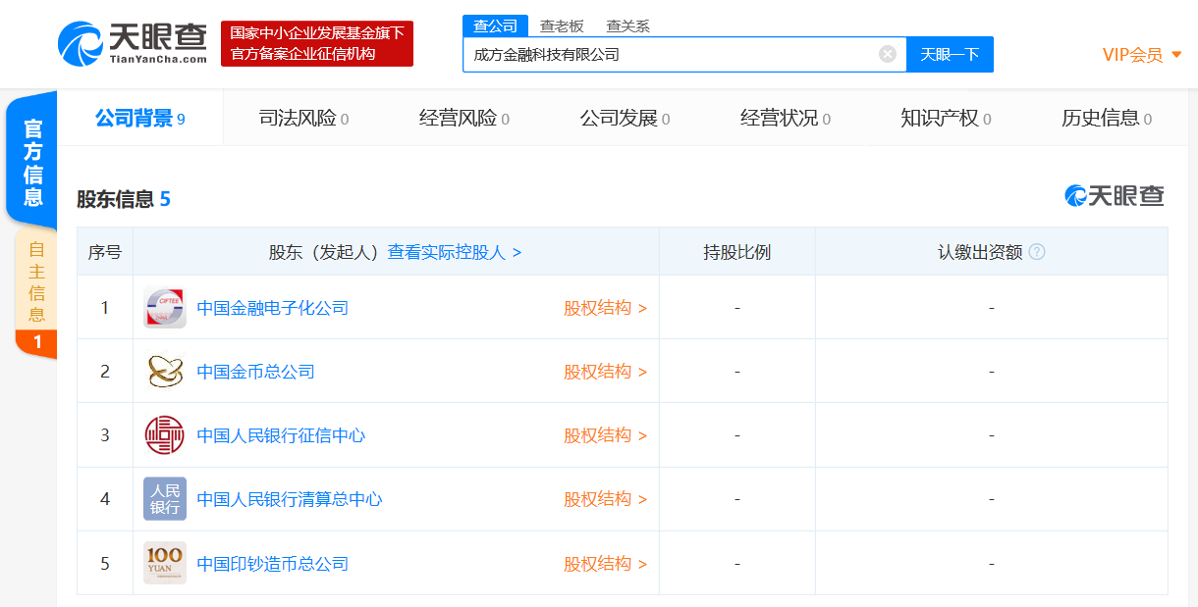Open the 司法风险 tab
Image resolution: width=1198 pixels, height=607 pixels.
[300, 118]
